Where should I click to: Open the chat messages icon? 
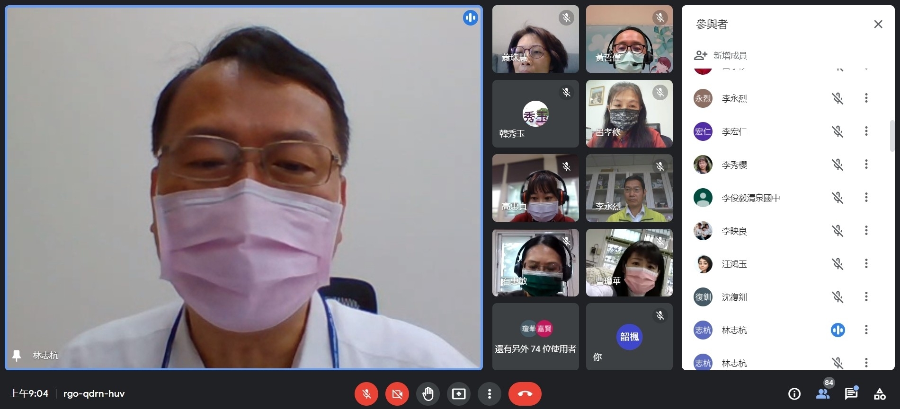tap(851, 394)
